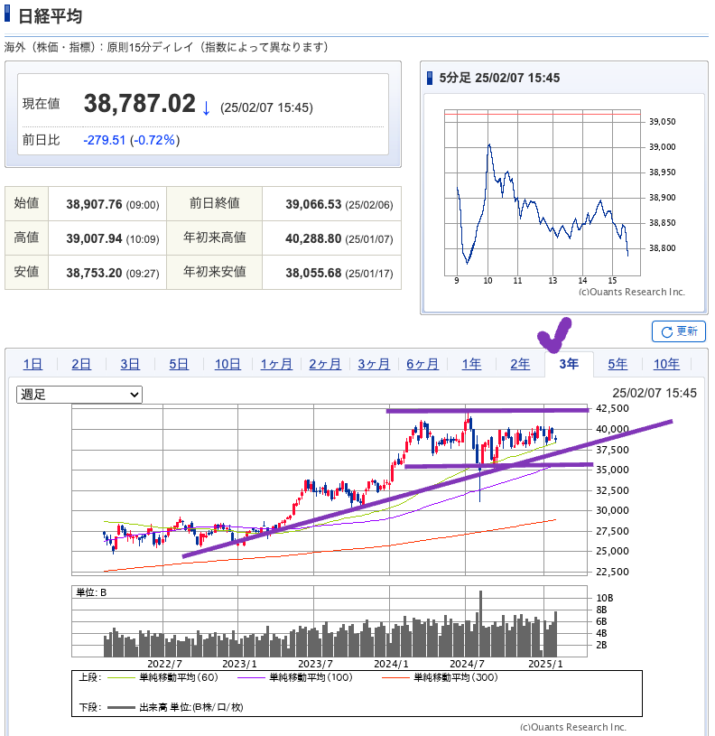Screen dimensions: 715x736
Task: Click the 年初来高値 value 40,288.80
Action: point(313,238)
